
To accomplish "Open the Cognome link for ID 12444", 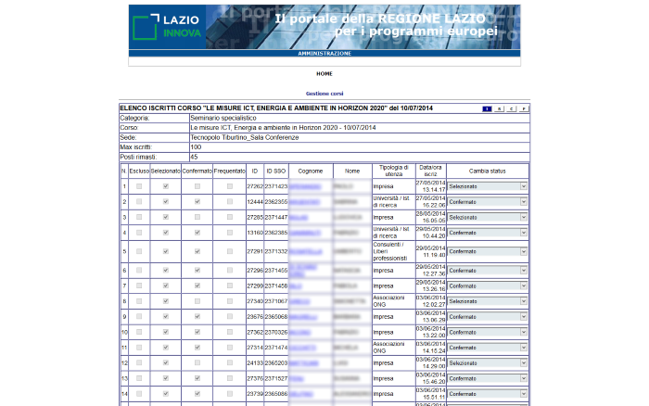I will coord(305,202).
